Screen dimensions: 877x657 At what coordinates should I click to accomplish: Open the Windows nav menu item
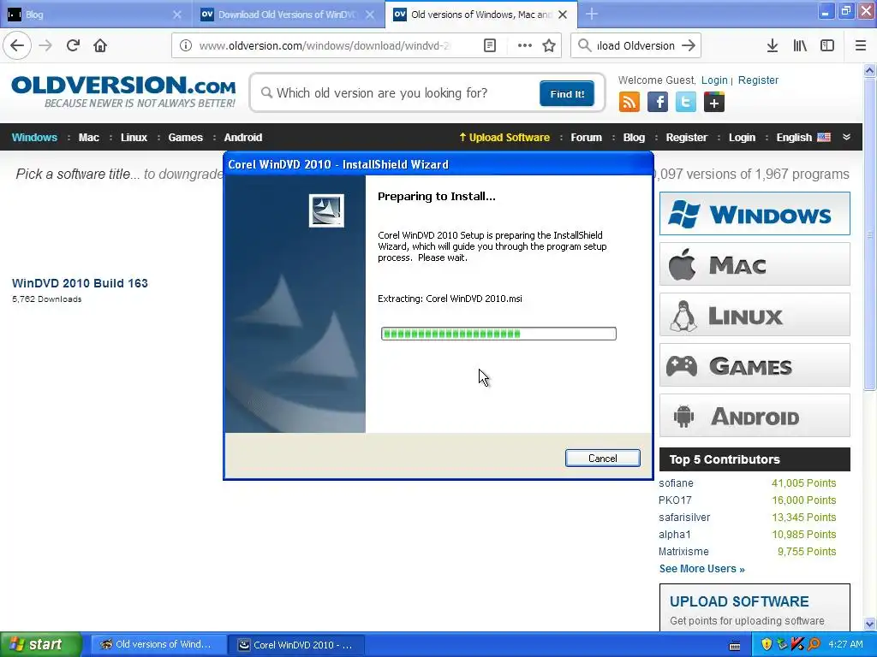point(34,138)
